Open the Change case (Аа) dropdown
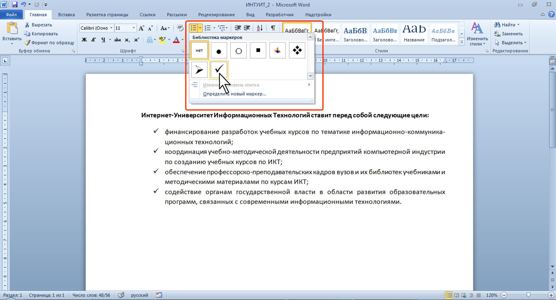 [x=165, y=28]
